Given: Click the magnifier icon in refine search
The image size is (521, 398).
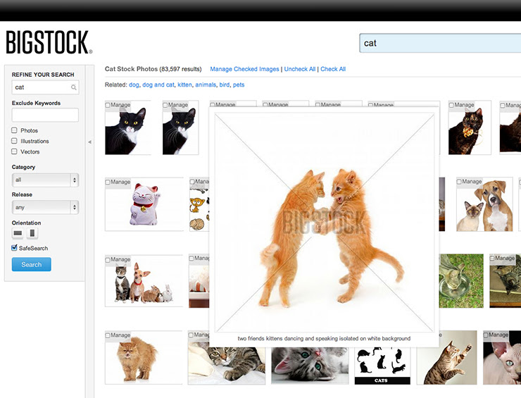Looking at the screenshot, I should coord(73,87).
